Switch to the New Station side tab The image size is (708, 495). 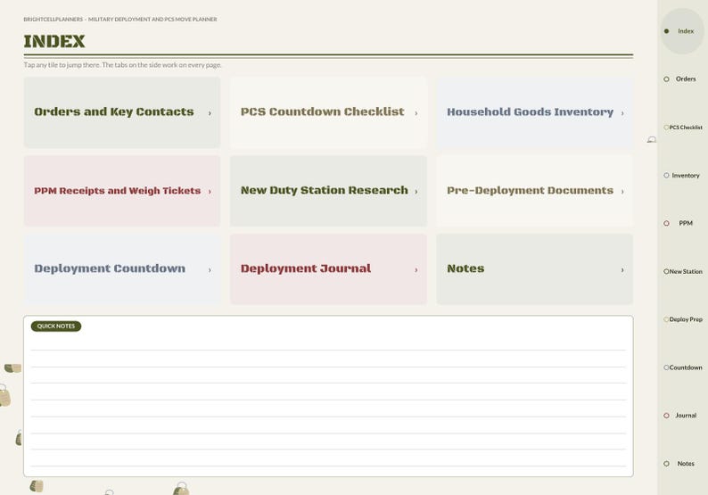point(682,271)
